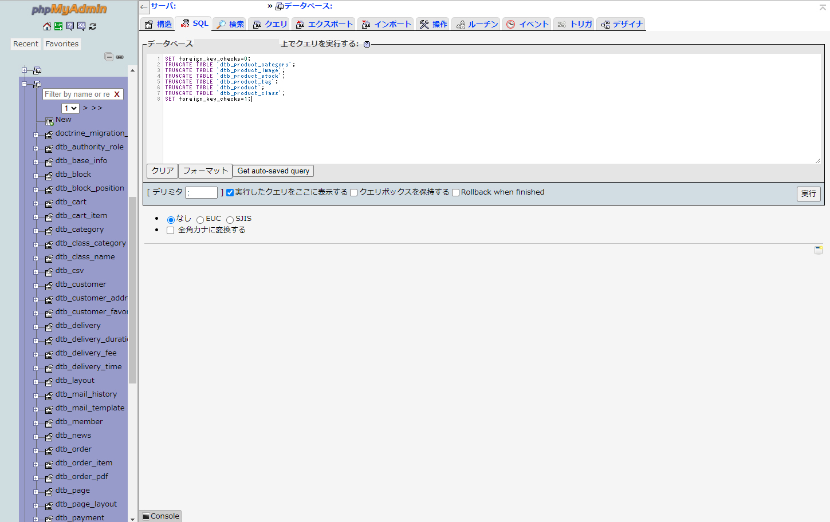Open the インポート (Import) tab
Screen dimensions: 830x522
coord(387,24)
